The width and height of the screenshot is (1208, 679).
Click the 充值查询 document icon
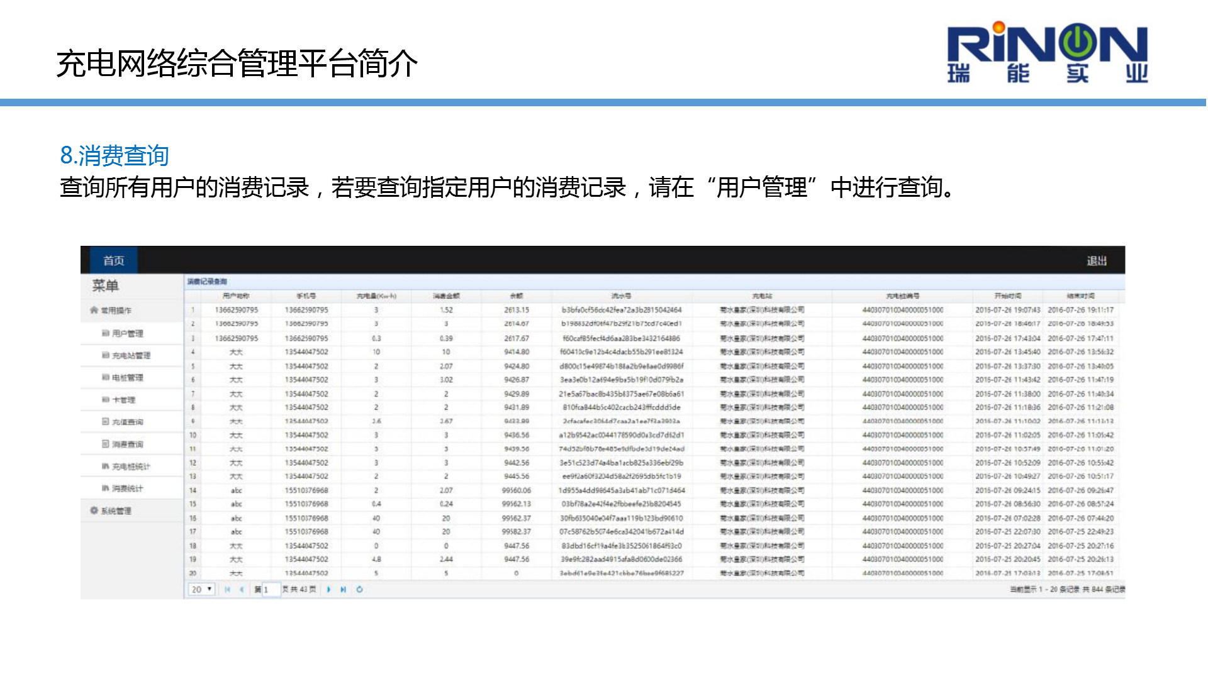[x=106, y=421]
